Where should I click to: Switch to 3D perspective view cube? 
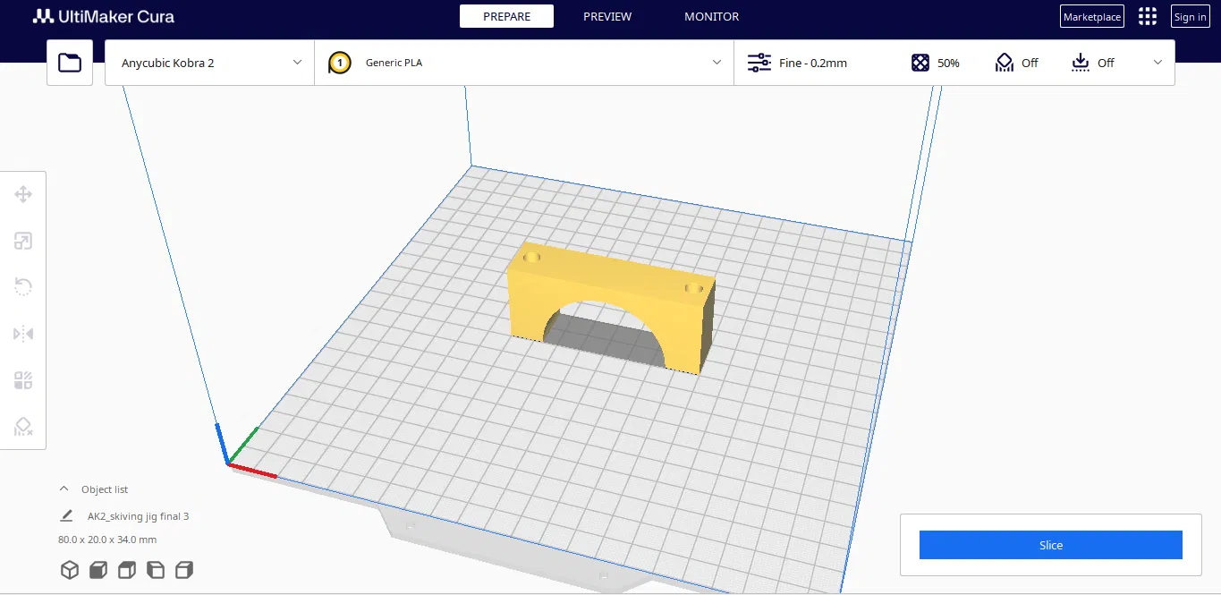tap(70, 570)
